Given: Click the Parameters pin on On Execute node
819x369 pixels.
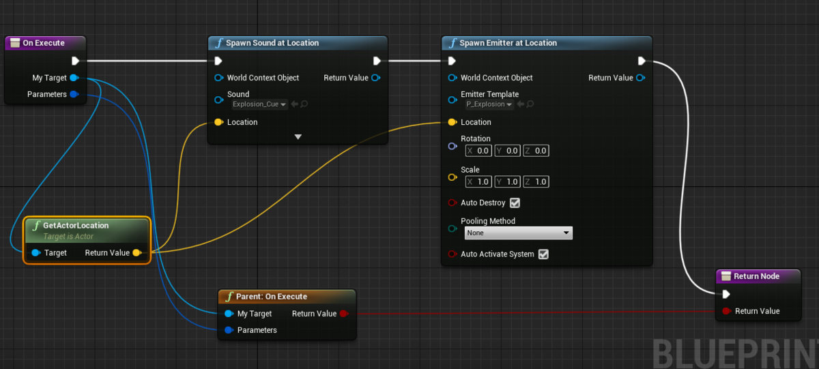Looking at the screenshot, I should click(x=74, y=94).
